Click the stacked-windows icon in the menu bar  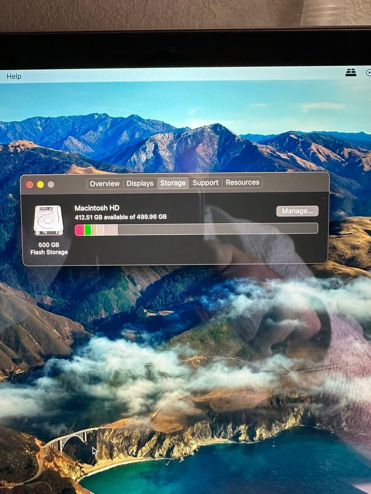click(x=351, y=73)
